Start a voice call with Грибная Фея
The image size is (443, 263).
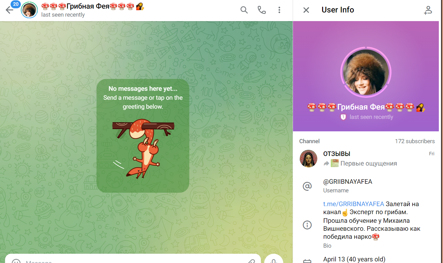coord(262,10)
